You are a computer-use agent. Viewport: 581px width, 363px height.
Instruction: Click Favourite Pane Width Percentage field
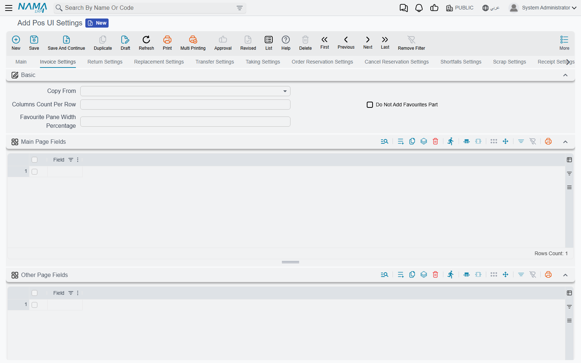pos(185,122)
